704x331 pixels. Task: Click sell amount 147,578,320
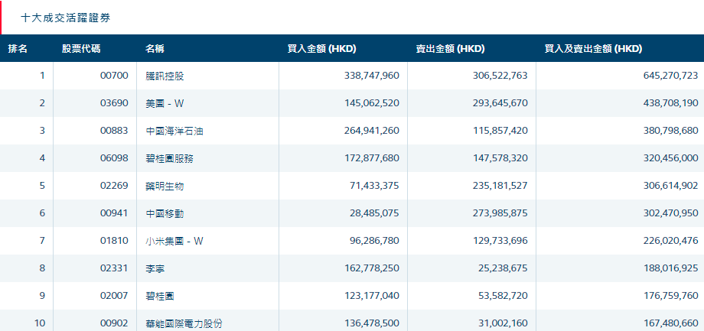point(500,158)
